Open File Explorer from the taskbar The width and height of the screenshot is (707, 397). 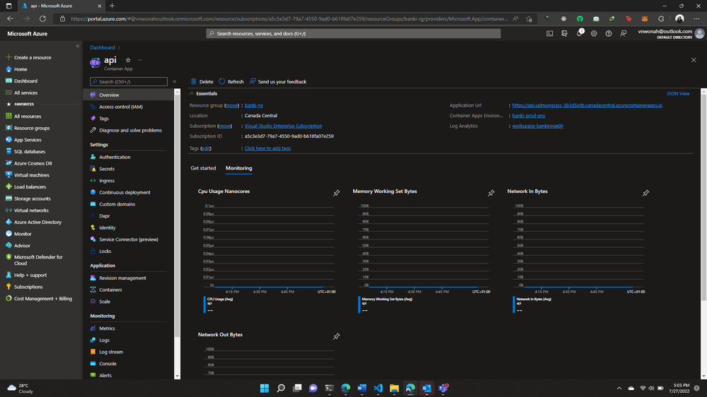tap(394, 389)
